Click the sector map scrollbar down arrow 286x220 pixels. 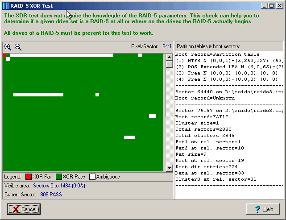[169, 168]
